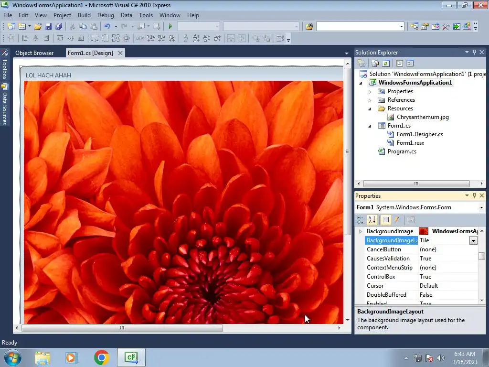Viewport: 489px width, 367px height.
Task: Open the Data Sources side panel
Action: point(5,104)
